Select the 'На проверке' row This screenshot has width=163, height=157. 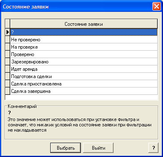click(84, 47)
